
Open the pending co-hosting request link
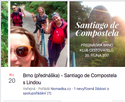(66, 91)
